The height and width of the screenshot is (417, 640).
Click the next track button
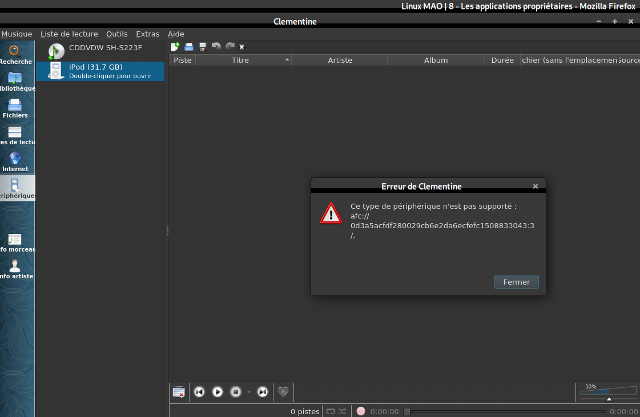pyautogui.click(x=263, y=392)
